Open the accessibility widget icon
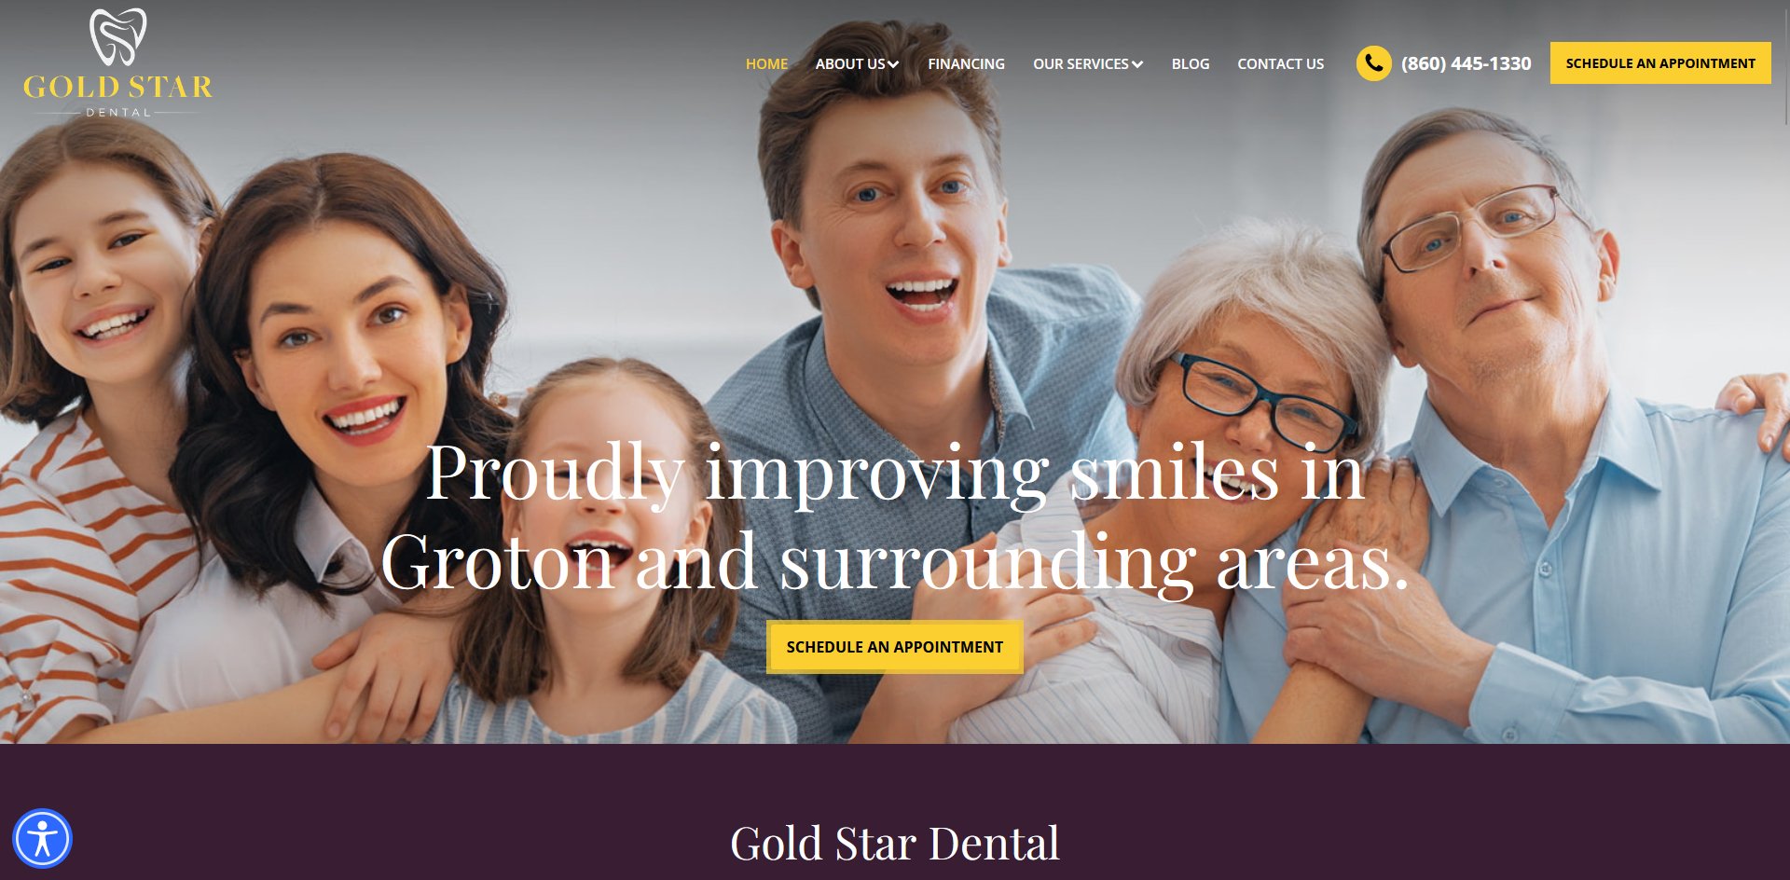This screenshot has width=1790, height=880. pos(42,839)
